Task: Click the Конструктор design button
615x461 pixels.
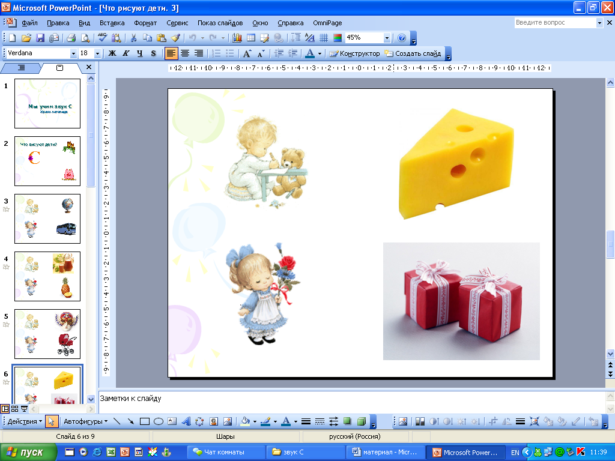Action: tap(355, 53)
